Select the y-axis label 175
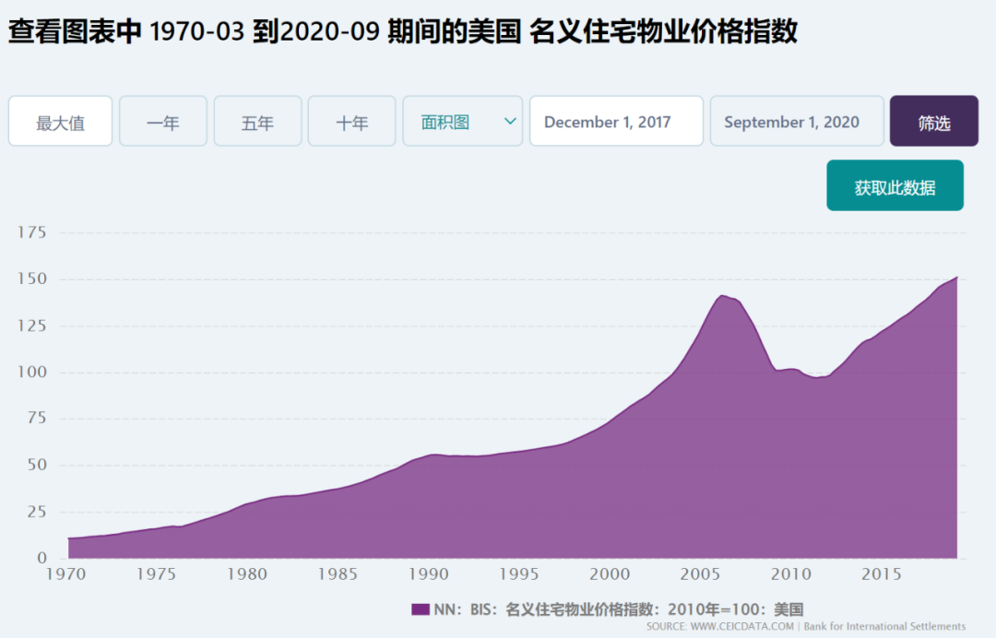The image size is (996, 638). pyautogui.click(x=31, y=232)
